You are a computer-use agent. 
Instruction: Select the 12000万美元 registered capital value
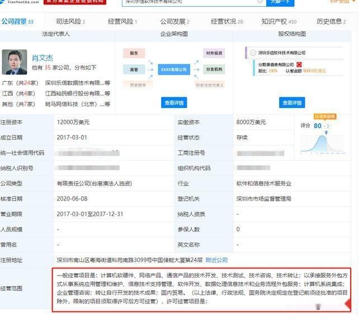[73, 122]
